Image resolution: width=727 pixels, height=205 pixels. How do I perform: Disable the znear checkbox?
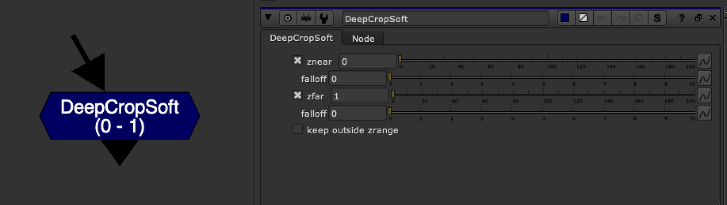pyautogui.click(x=298, y=60)
